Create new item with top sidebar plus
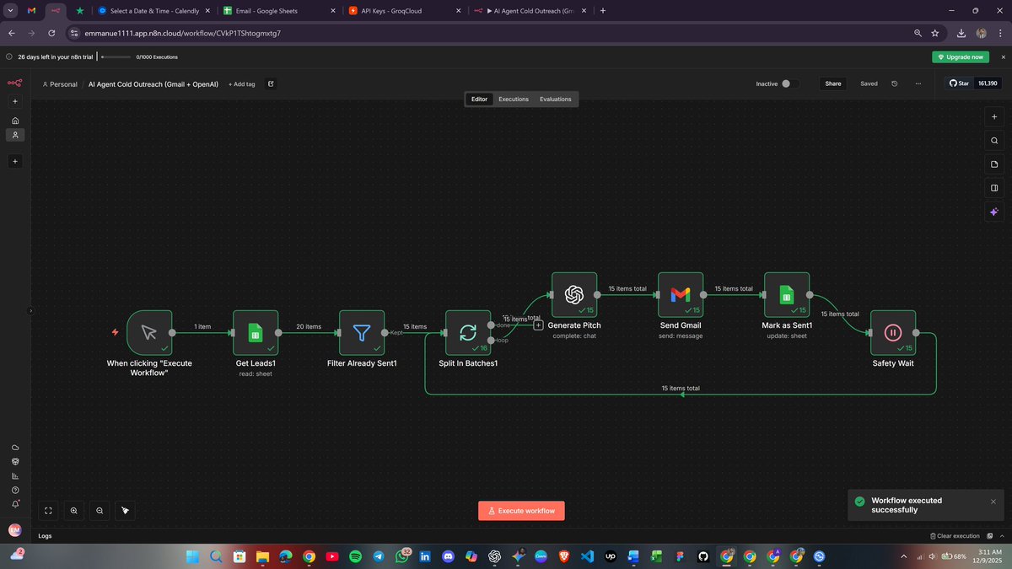Image resolution: width=1012 pixels, height=569 pixels. tap(15, 101)
